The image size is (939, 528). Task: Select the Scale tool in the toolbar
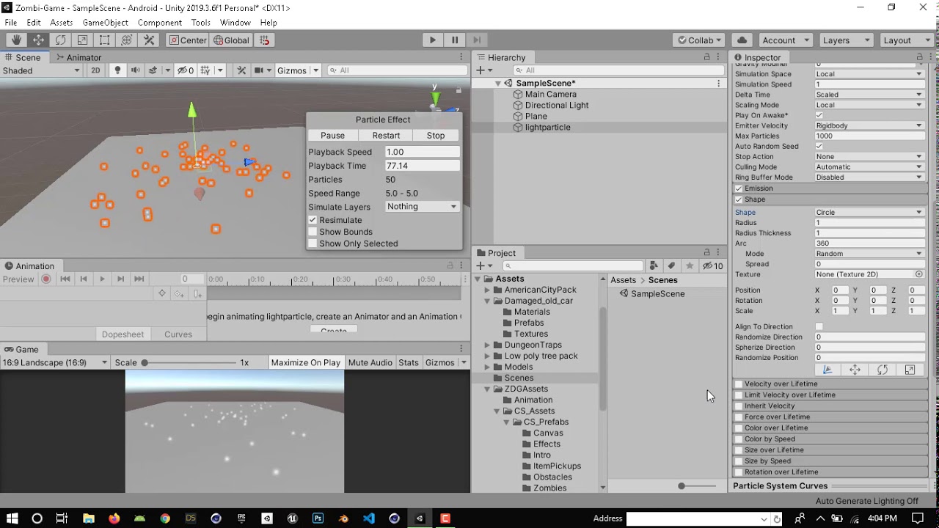[82, 40]
